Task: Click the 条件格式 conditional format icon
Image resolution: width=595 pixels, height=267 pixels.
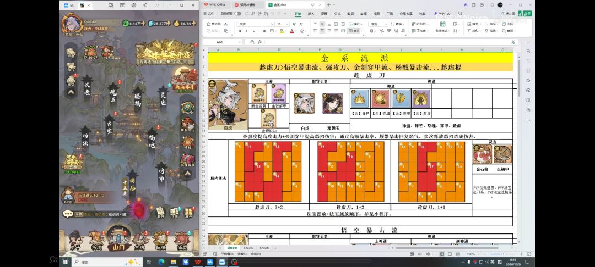Action: point(442,27)
